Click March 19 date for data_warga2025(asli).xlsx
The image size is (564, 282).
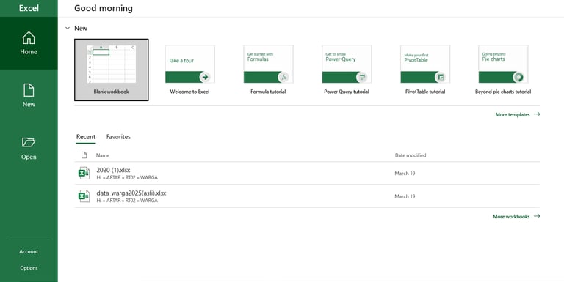point(405,196)
